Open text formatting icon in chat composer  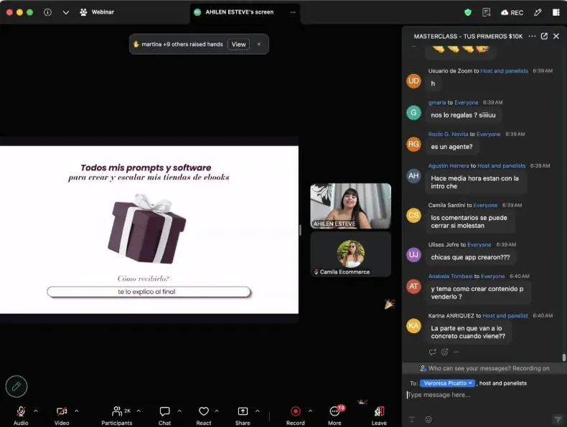(x=412, y=419)
